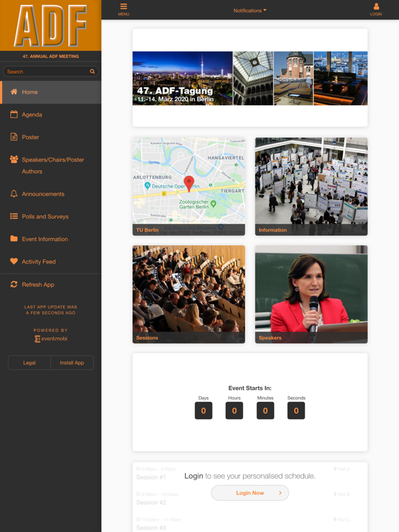Click the Home house icon

click(x=14, y=91)
